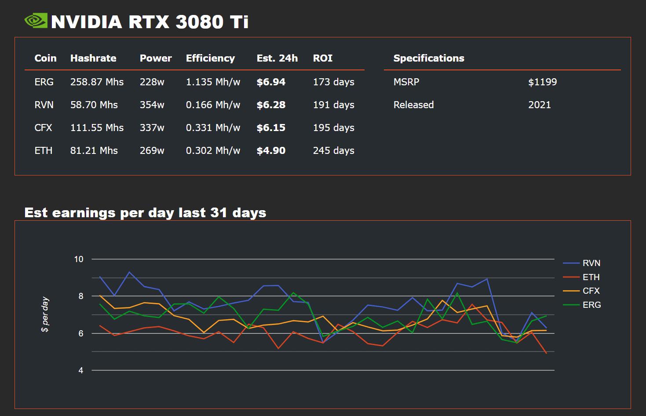
Task: Click the $6.28 estimated earnings
Action: click(x=271, y=105)
